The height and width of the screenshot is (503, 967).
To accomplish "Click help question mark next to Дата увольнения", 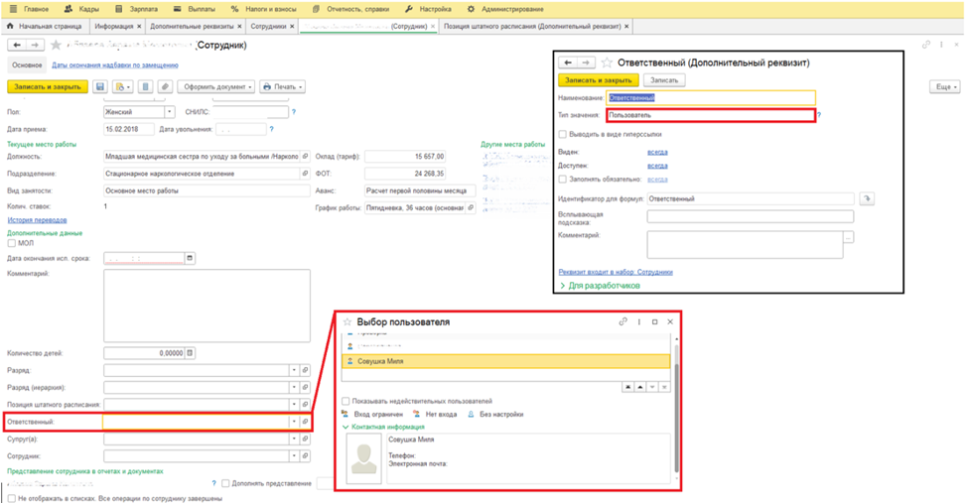I will pos(271,129).
